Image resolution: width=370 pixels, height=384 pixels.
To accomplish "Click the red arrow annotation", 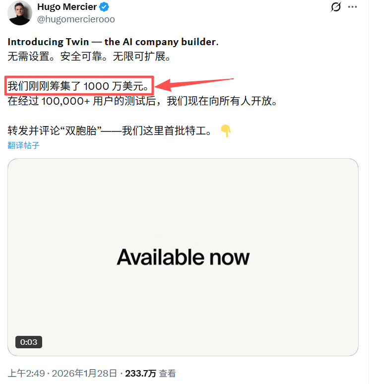I will [194, 84].
